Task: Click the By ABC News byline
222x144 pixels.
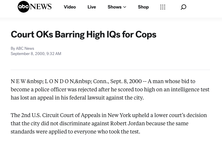Action: [x=22, y=48]
